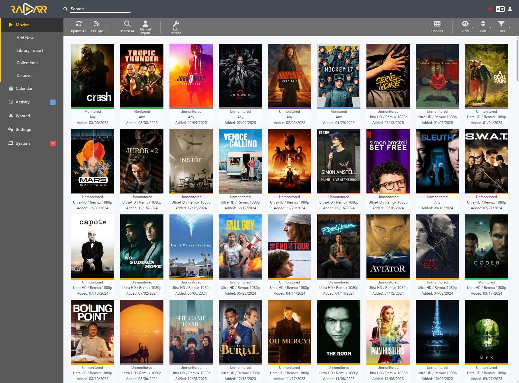Open Simon Amstell Numb poster
The width and height of the screenshot is (519, 383).
[x=339, y=161]
